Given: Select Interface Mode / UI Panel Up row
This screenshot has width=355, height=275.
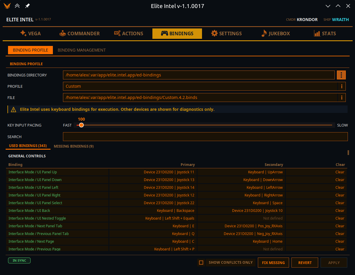Looking at the screenshot, I should pos(176,172).
